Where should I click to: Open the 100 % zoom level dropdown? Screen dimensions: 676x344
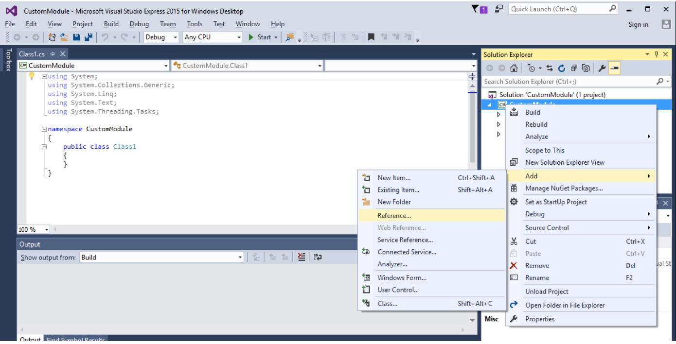click(x=34, y=229)
